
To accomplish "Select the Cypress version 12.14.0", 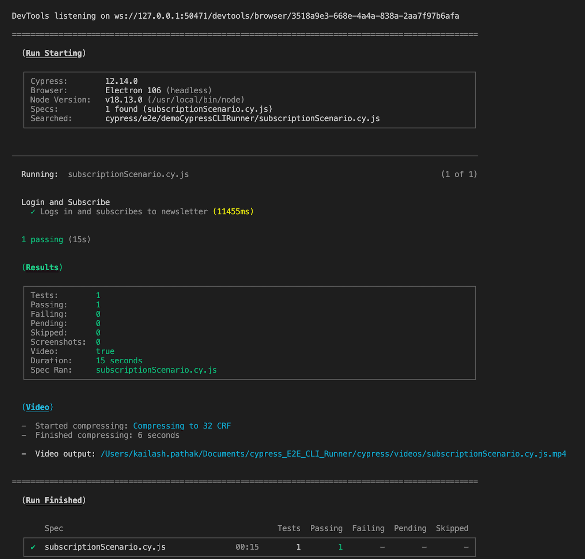I will [121, 81].
